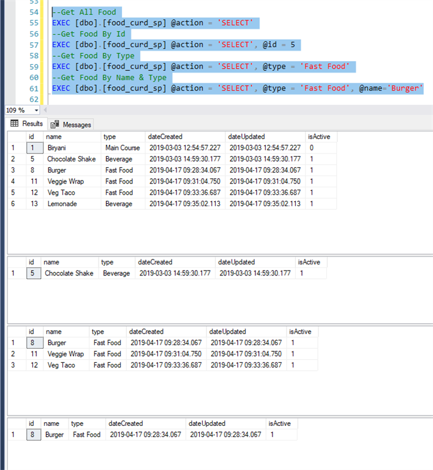Select row header 6 beside Lemonade
The width and height of the screenshot is (433, 470).
17,204
